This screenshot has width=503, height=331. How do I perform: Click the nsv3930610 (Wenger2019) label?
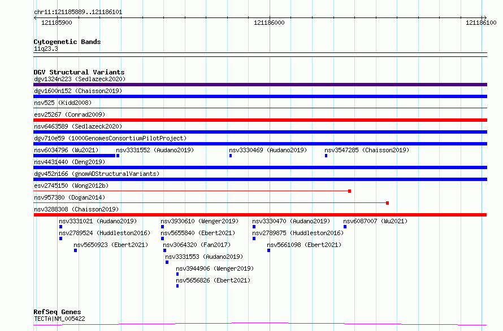(x=200, y=221)
